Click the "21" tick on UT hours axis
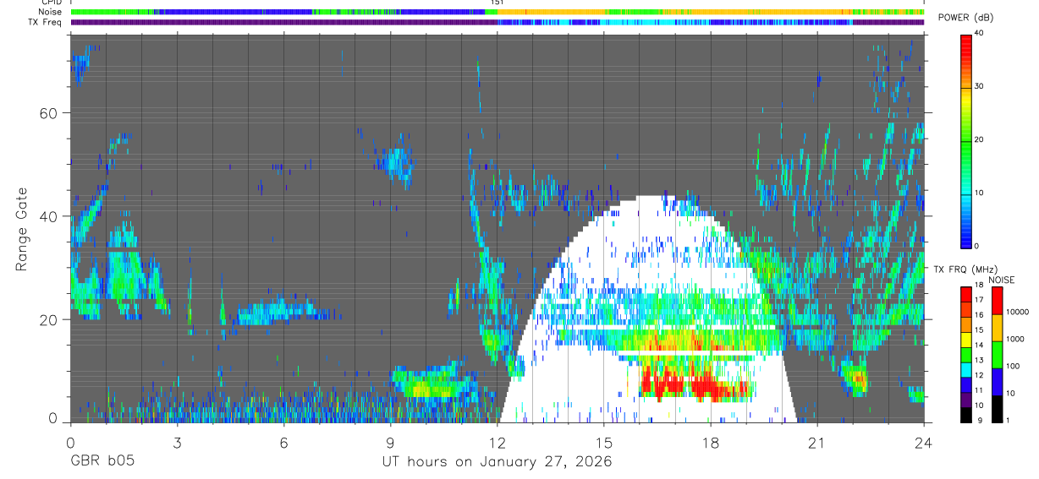The image size is (1039, 479). click(816, 443)
